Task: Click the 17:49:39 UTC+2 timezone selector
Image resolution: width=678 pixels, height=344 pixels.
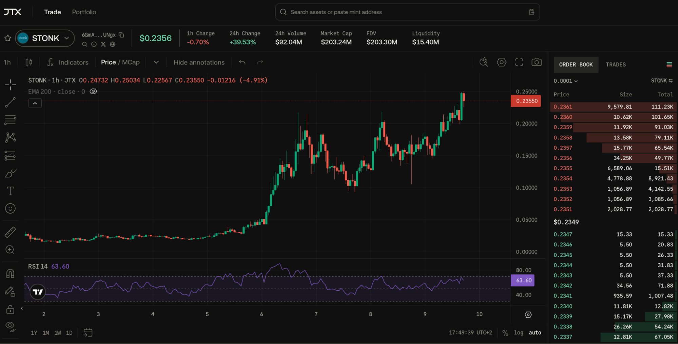Action: pyautogui.click(x=470, y=332)
